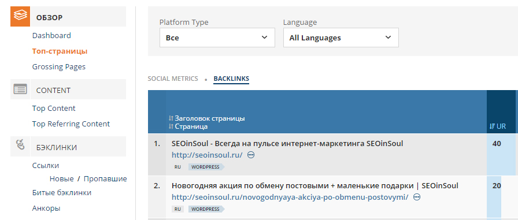Click the RU tag in row 2

pos(177,209)
